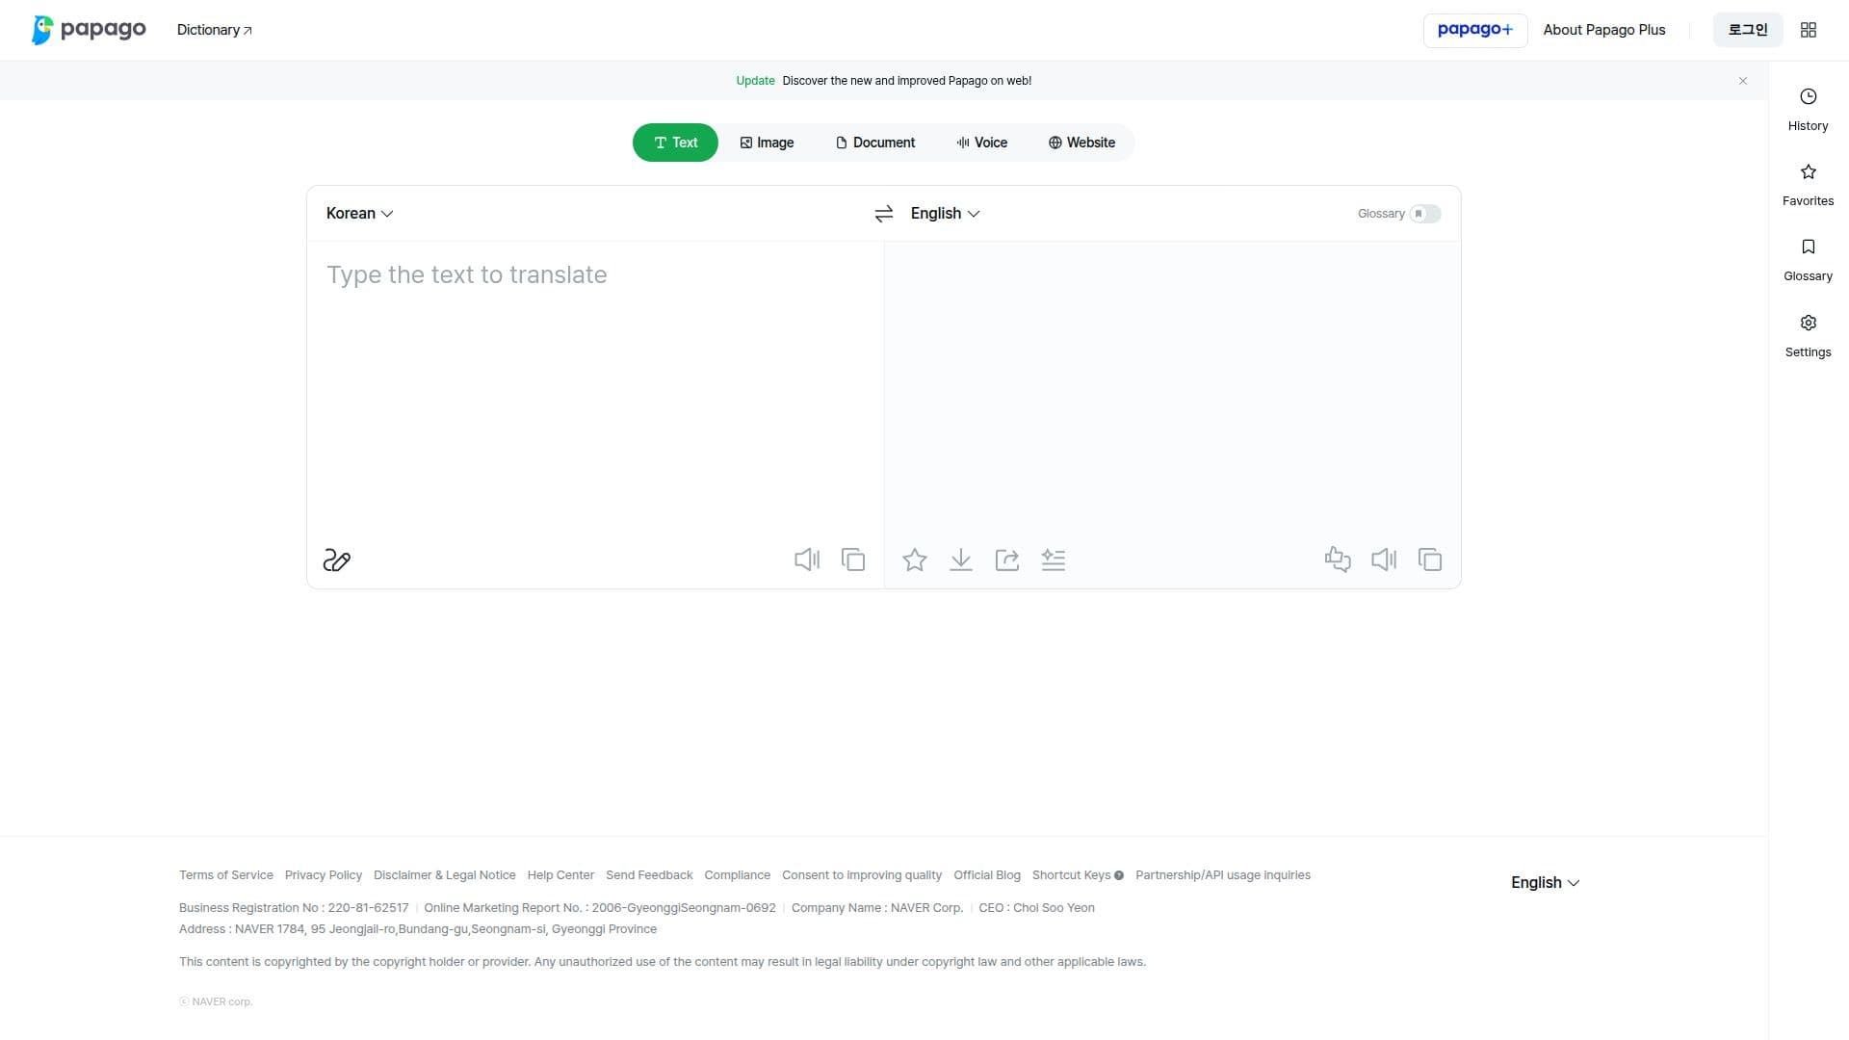Viewport: 1849px width, 1040px height.
Task: Open the apps grid menu
Action: [x=1809, y=30]
